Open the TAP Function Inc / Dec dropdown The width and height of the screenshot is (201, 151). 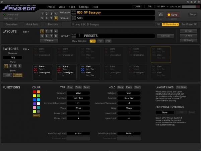(78, 98)
